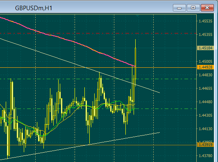Click the current price label 1.45184
This screenshot has height=162, width=218.
tap(205, 48)
